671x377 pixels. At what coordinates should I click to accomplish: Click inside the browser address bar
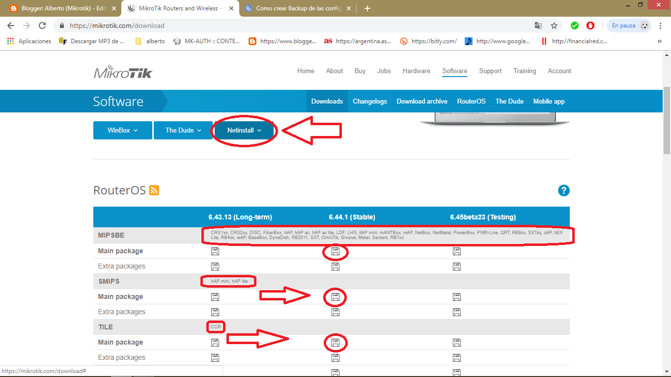click(196, 25)
